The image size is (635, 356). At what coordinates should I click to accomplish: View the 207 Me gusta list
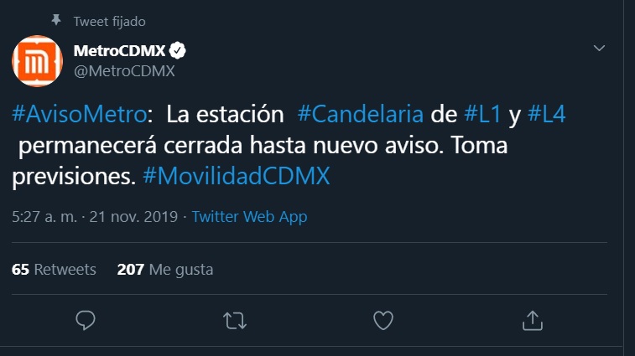(164, 270)
